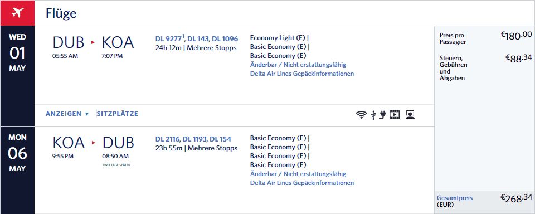
Task: Open outbound Delta Air Lines Gepäckinformationen link
Action: [x=302, y=74]
